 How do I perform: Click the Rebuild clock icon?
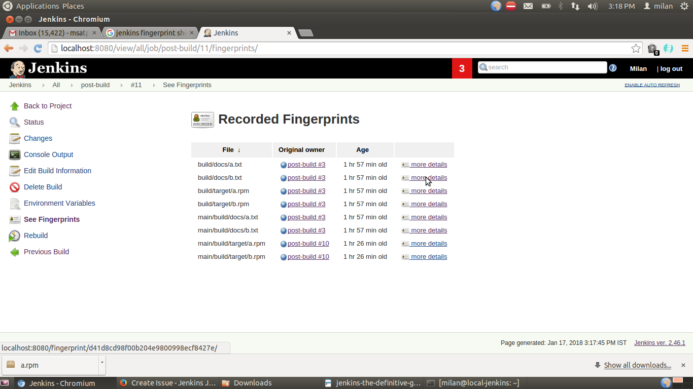point(15,236)
